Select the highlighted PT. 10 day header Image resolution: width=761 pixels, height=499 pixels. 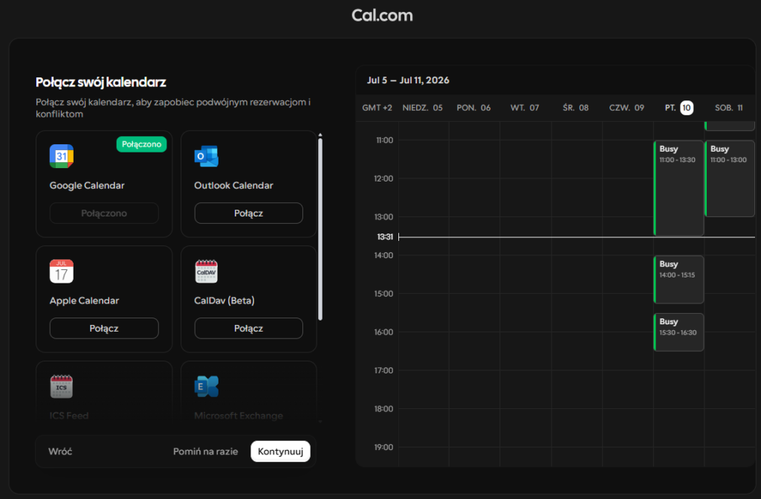(x=679, y=108)
